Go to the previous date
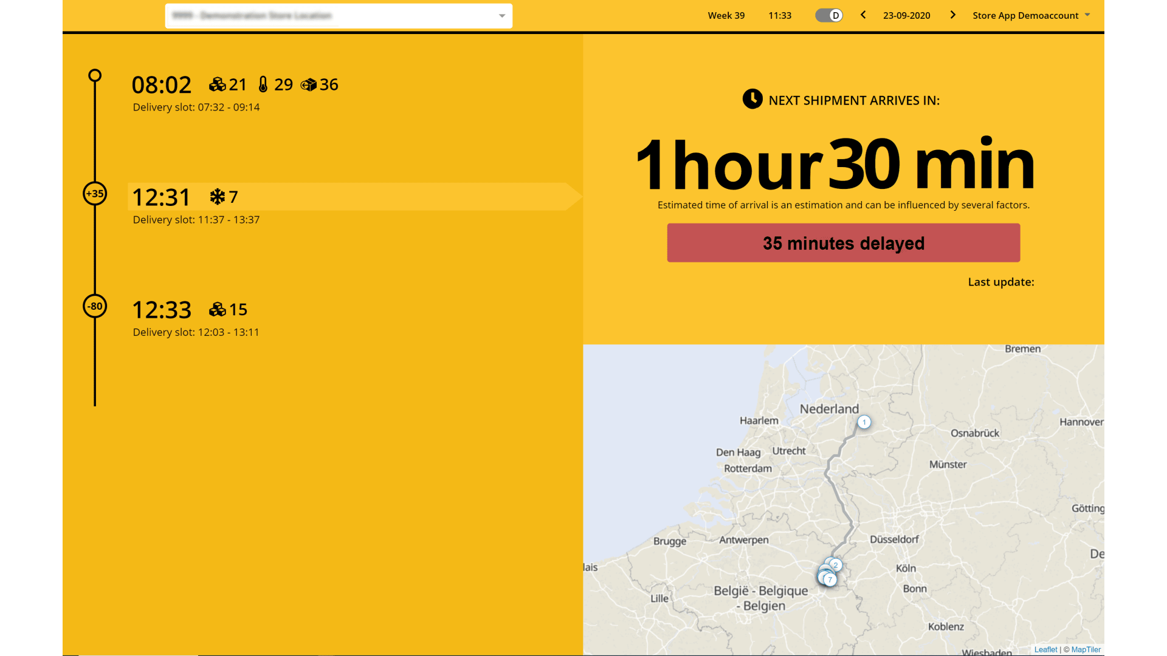The height and width of the screenshot is (656, 1167). [x=863, y=15]
